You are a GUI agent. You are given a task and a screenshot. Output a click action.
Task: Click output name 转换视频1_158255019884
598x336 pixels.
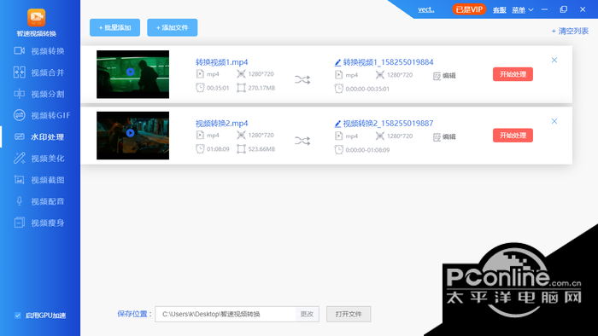point(388,62)
